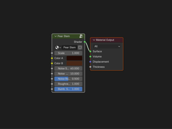
Task: Select the Pear Stem node header title
Action: coord(63,36)
